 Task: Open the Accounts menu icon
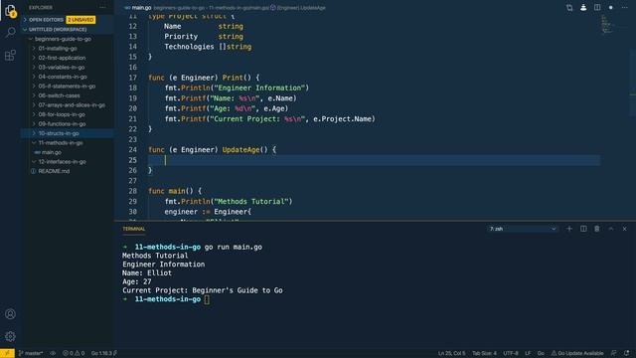[x=10, y=314]
